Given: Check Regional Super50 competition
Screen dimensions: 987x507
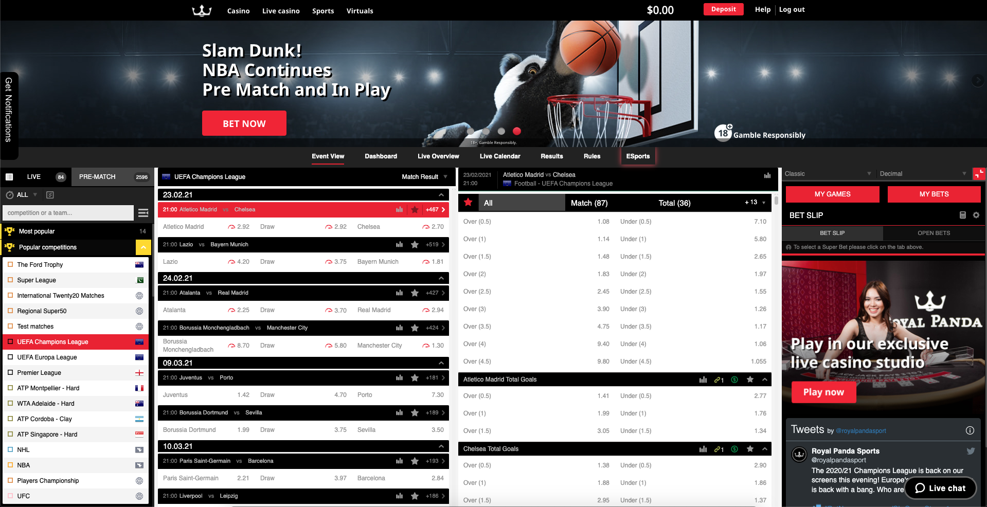Looking at the screenshot, I should pyautogui.click(x=10, y=311).
